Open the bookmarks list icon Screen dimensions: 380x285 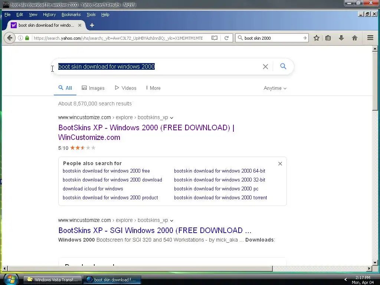coord(328,38)
